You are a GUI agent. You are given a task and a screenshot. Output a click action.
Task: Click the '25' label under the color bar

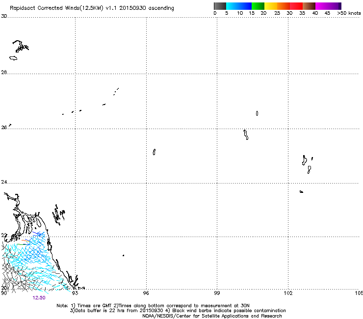pos(277,13)
